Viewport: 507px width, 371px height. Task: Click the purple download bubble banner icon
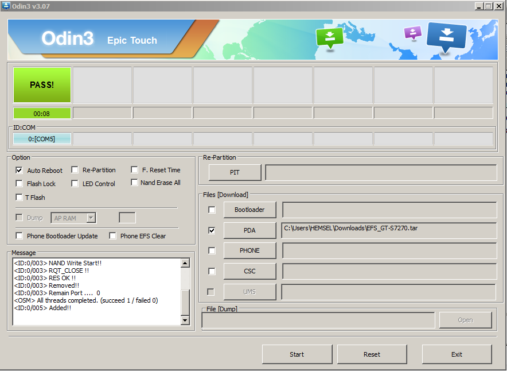[x=413, y=33]
